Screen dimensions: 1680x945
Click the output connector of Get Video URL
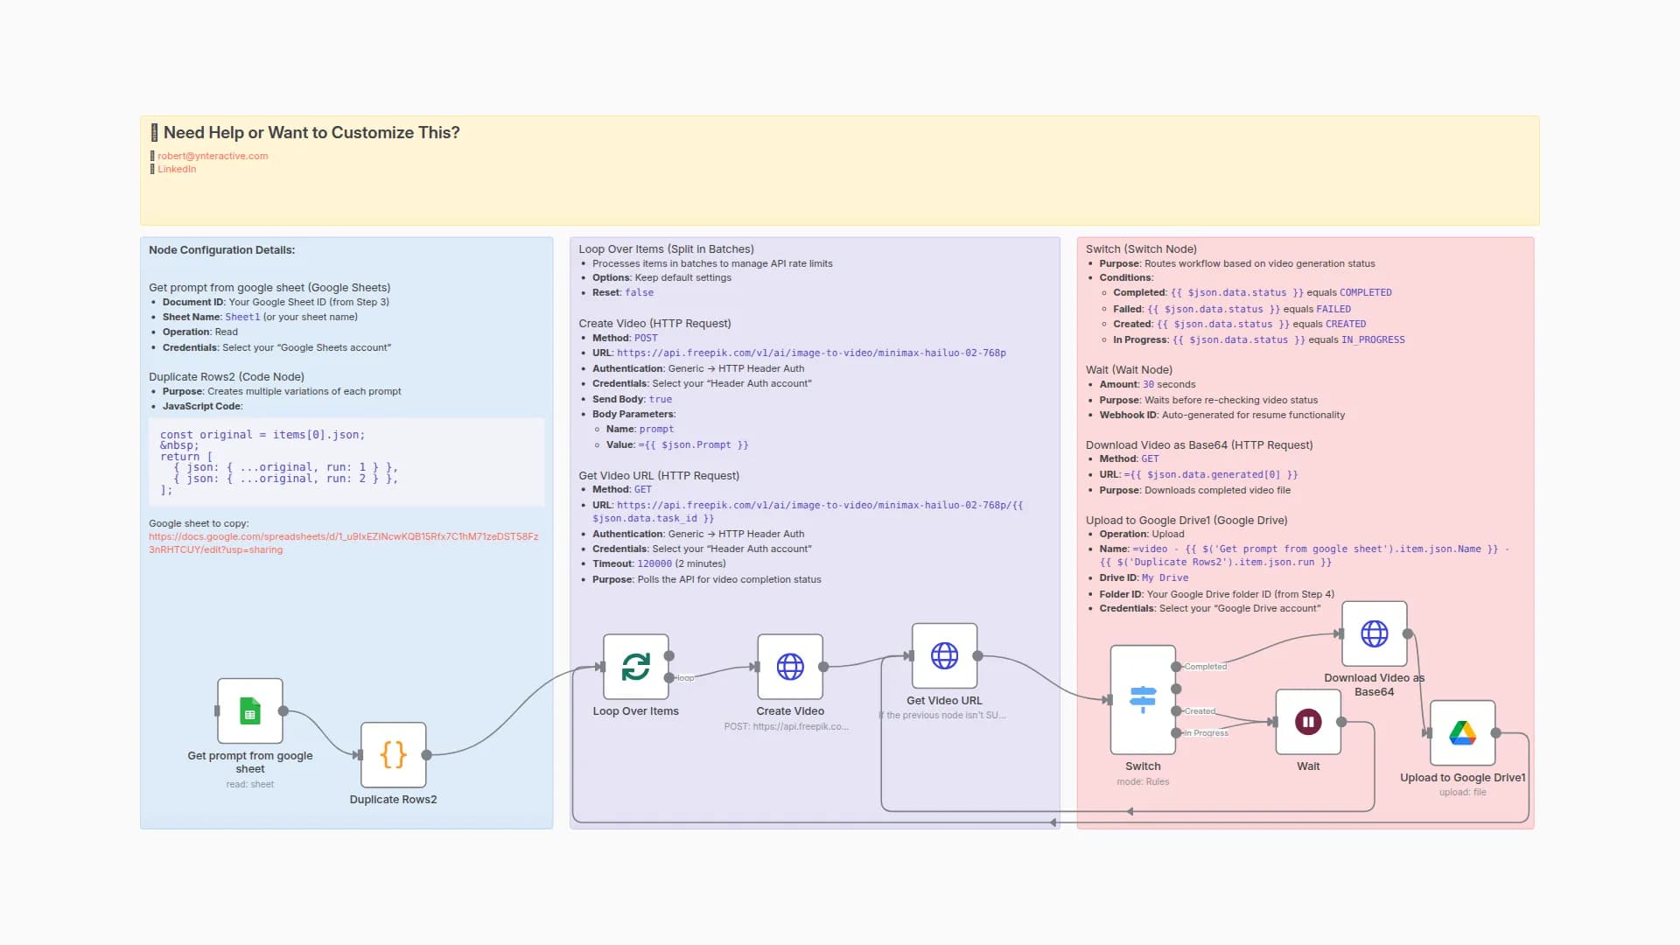click(x=977, y=655)
